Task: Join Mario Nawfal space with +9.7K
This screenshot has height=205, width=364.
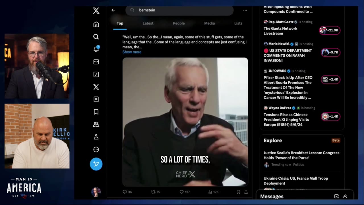Action: (330, 52)
